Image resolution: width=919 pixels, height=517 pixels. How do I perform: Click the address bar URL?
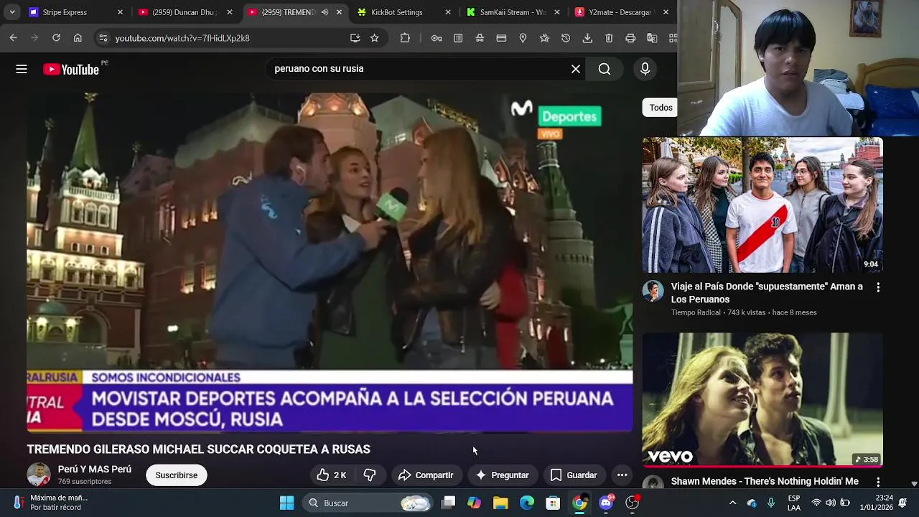click(x=182, y=38)
